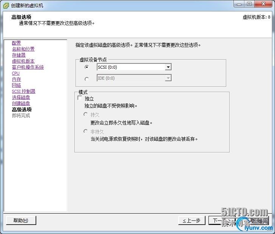275x234 pixels.
Task: Go to the 配置 step
Action: pos(16,43)
